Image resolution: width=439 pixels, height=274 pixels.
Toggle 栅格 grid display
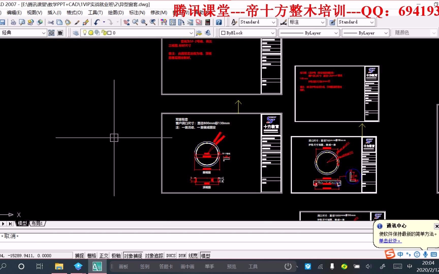click(91, 255)
